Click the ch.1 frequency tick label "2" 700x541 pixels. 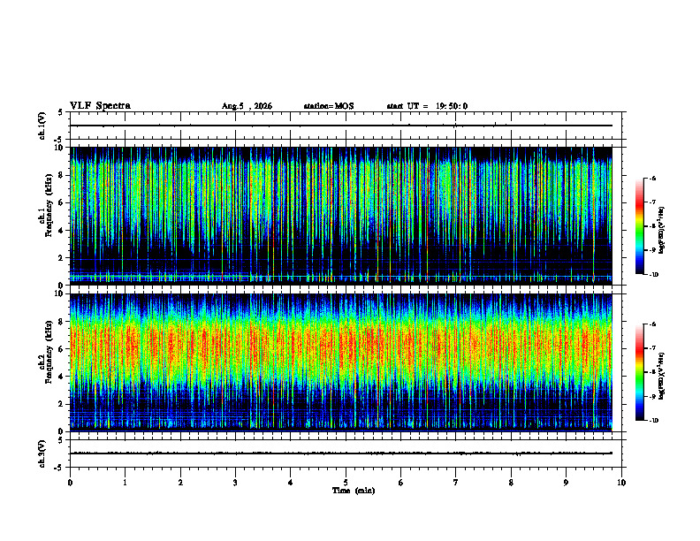click(x=61, y=257)
